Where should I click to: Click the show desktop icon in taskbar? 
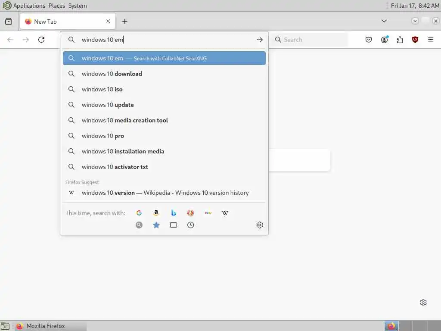click(x=5, y=326)
